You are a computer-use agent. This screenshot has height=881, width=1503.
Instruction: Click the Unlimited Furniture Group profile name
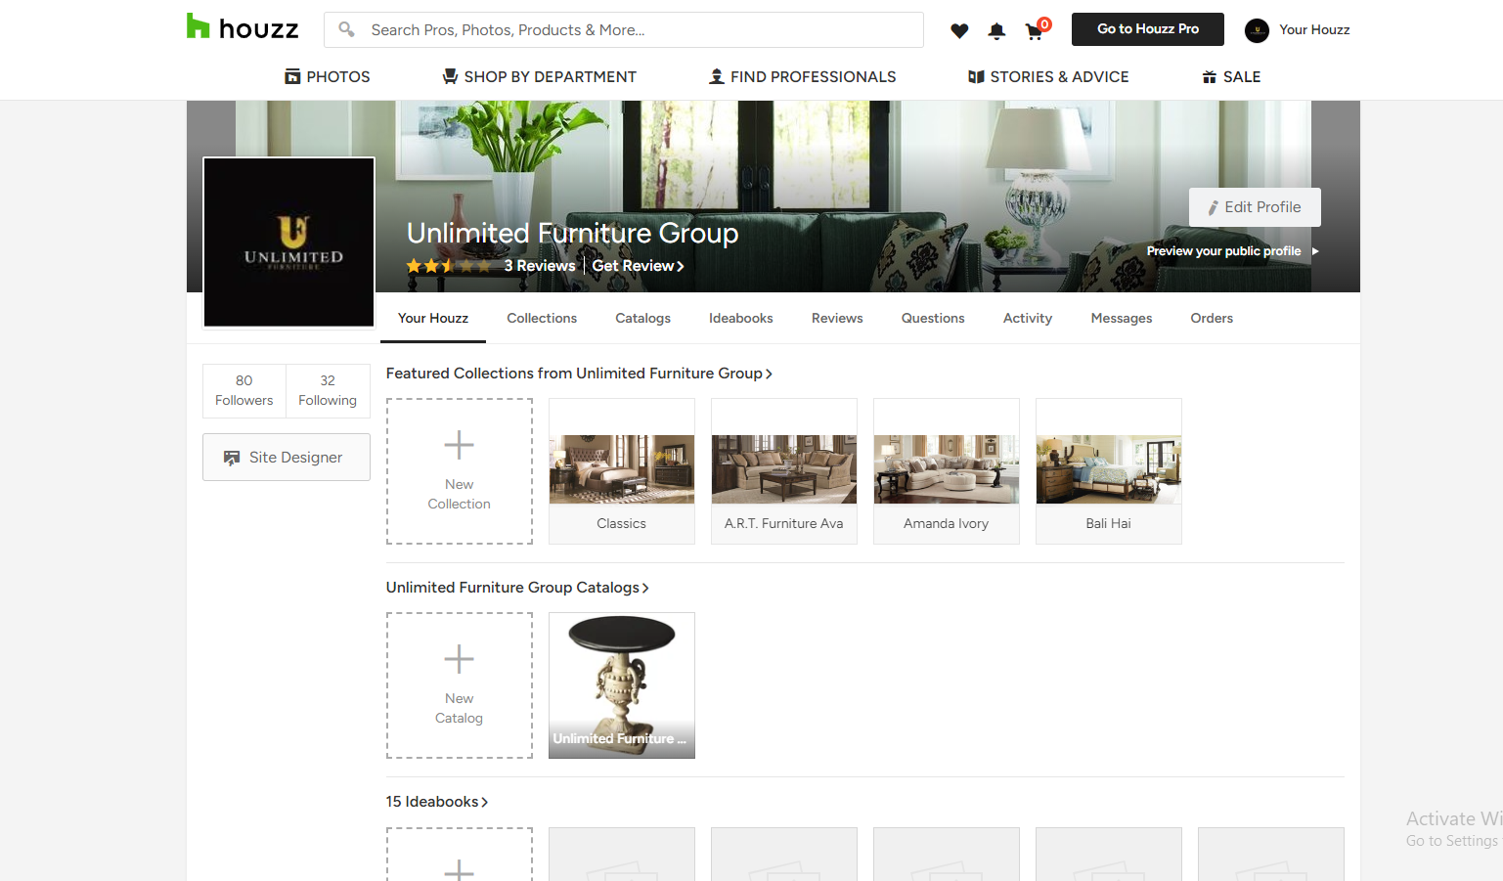pos(572,233)
